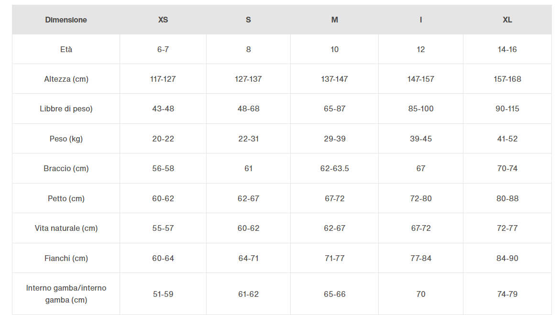The width and height of the screenshot is (560, 315).
Task: Select the 85-100 weight cell
Action: pos(421,109)
